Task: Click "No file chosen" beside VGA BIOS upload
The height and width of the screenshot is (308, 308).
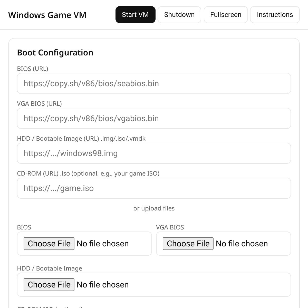Action: click(242, 244)
